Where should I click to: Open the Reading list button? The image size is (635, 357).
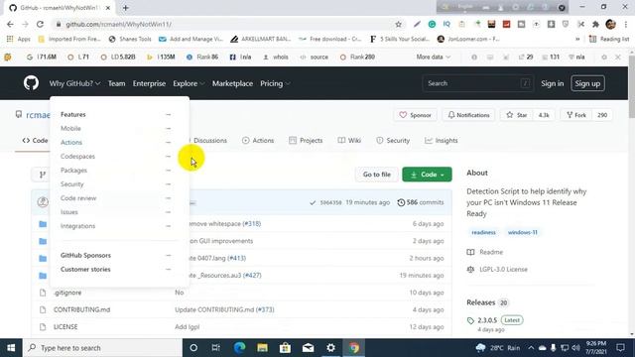tap(609, 39)
